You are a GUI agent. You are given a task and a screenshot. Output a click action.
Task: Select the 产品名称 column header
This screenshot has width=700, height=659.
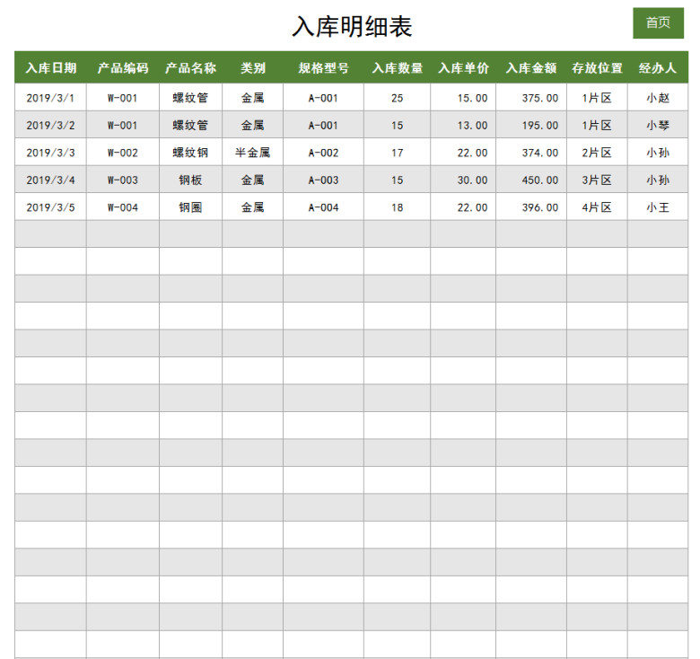[x=190, y=68]
